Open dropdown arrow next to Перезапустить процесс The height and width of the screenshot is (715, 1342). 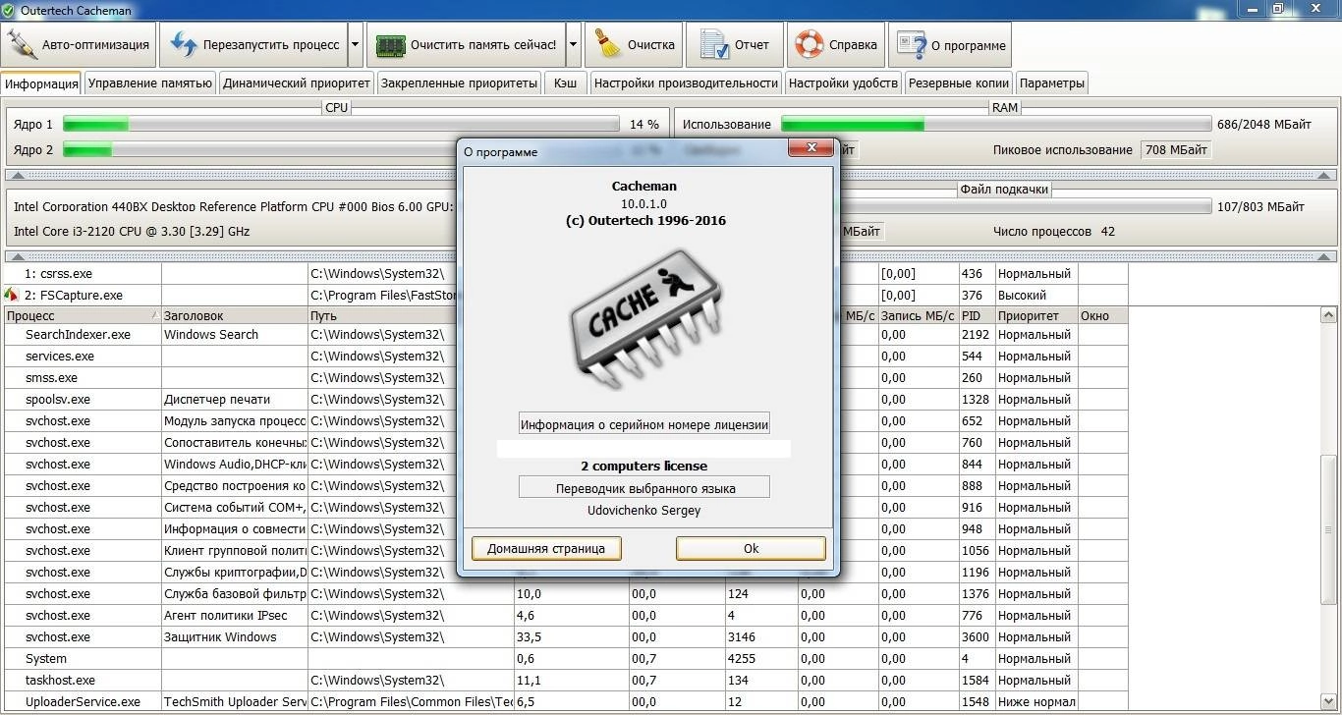click(356, 45)
